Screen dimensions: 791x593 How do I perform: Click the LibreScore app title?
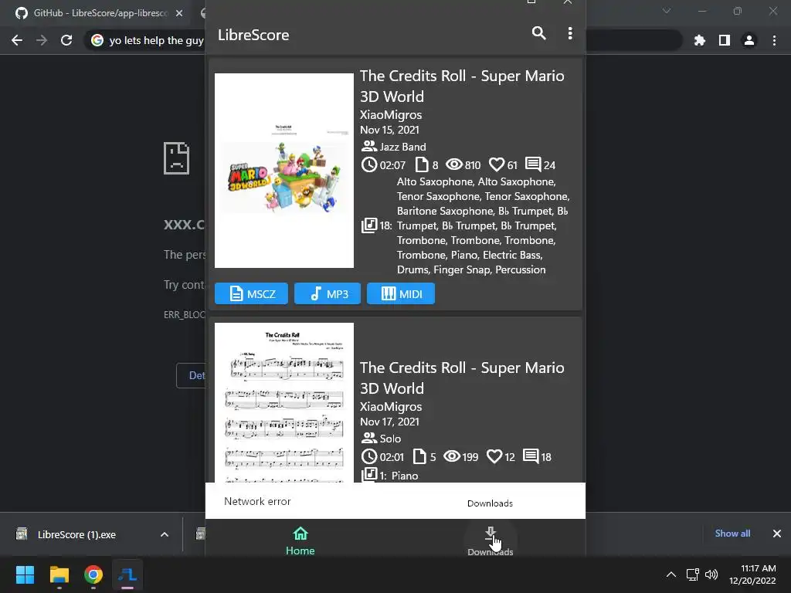253,35
